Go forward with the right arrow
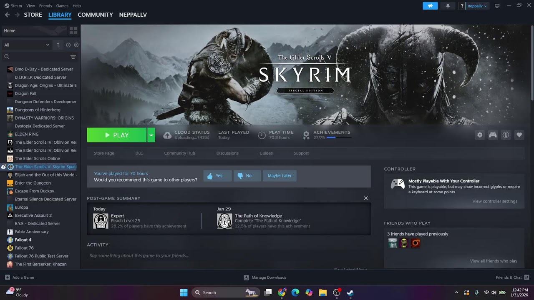 (x=17, y=15)
